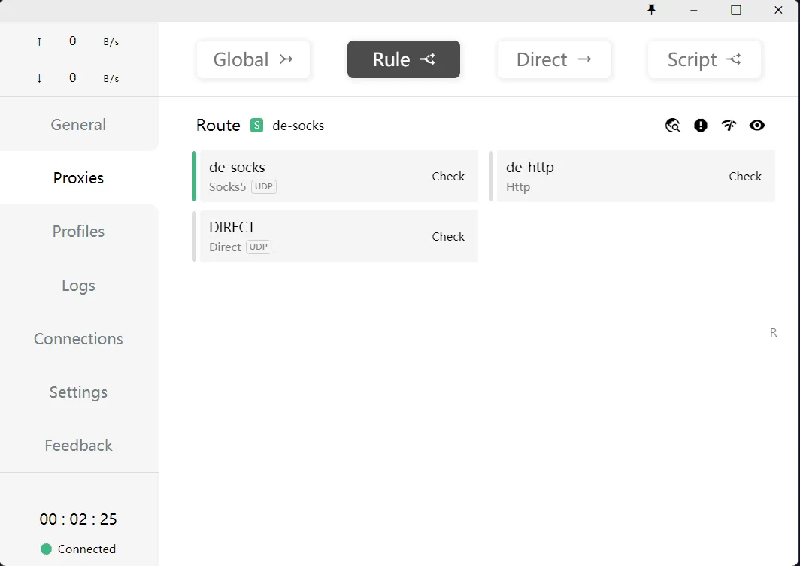Viewport: 800px width, 566px height.
Task: Check latency for de-socks
Action: (x=448, y=177)
